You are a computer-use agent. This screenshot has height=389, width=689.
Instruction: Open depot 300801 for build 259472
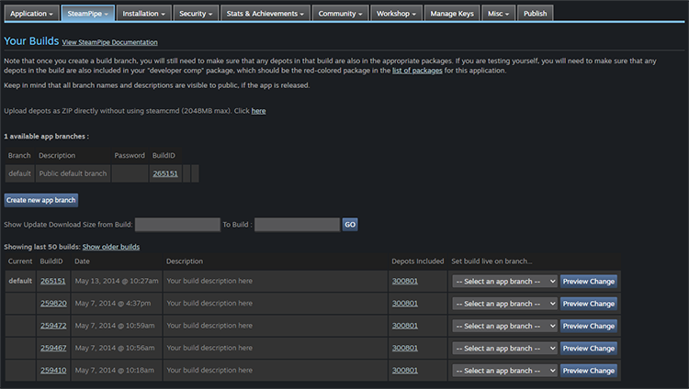click(x=405, y=326)
